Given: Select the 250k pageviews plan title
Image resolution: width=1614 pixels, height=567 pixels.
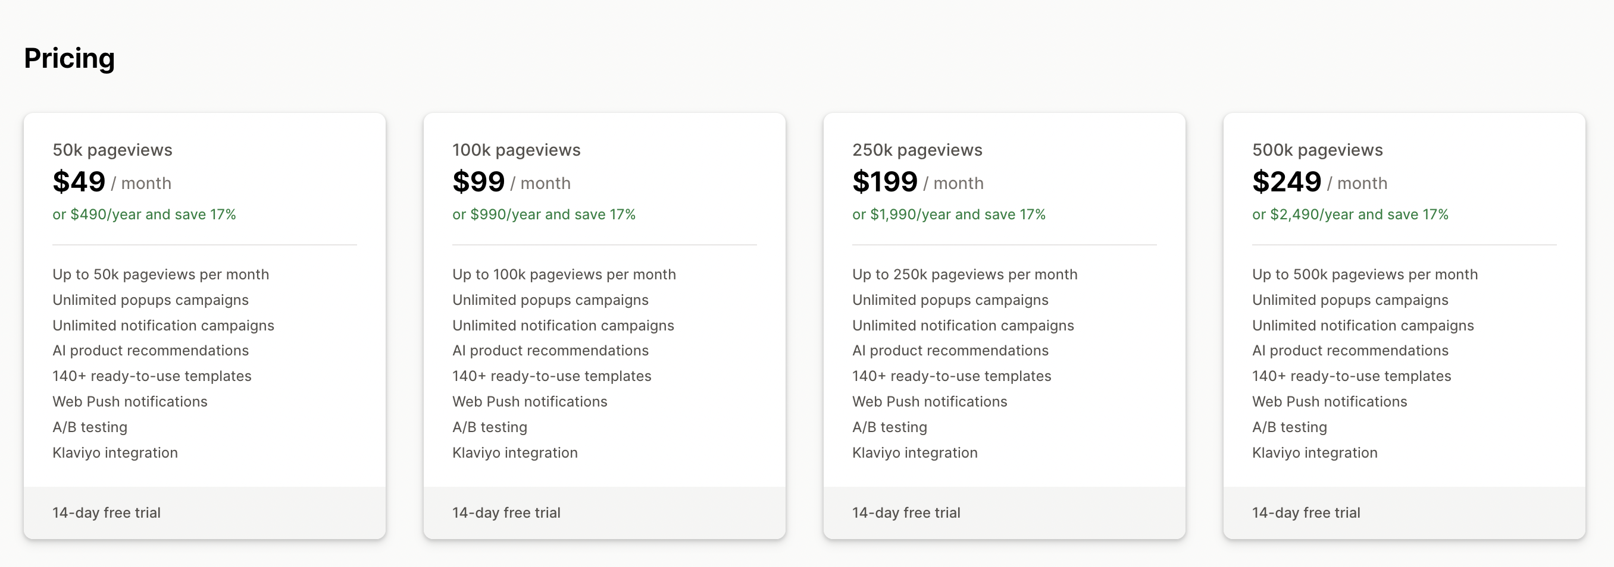Looking at the screenshot, I should pyautogui.click(x=917, y=150).
